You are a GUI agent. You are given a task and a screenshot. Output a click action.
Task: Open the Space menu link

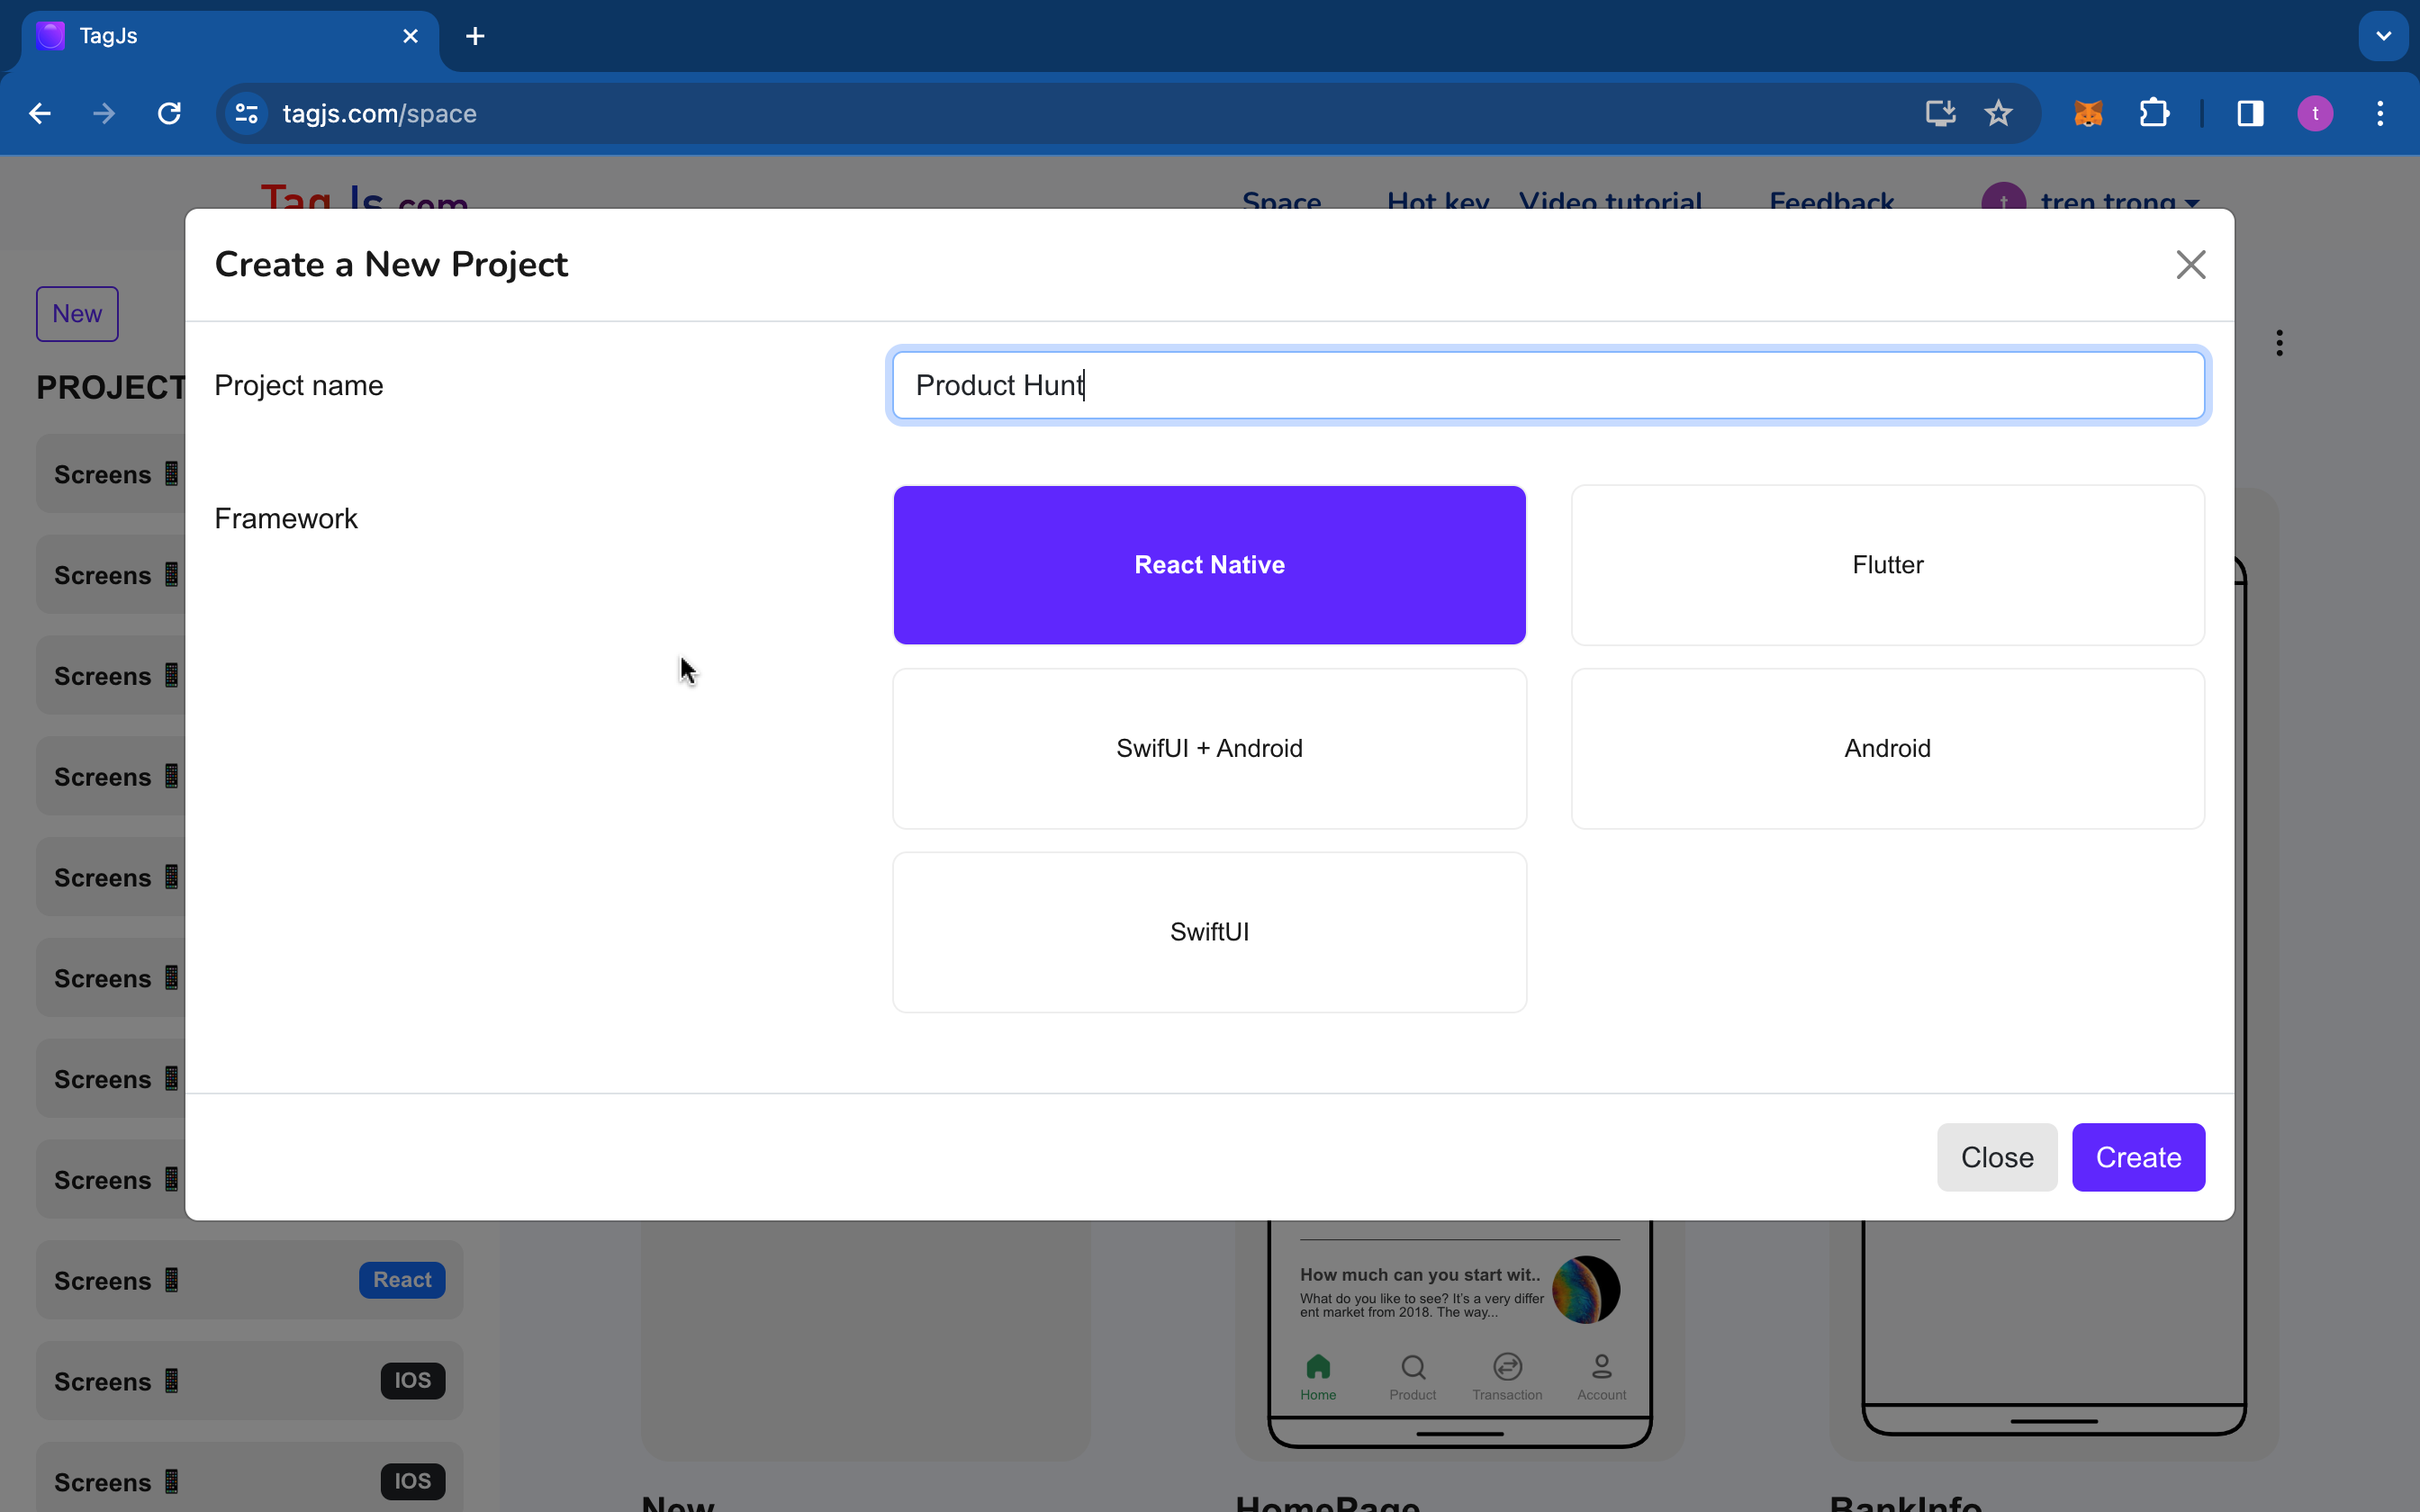(1281, 200)
